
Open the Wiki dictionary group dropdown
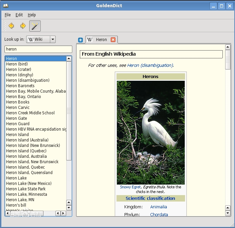[x=53, y=39]
